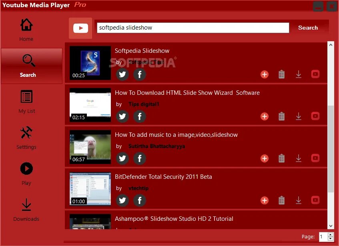Viewport: 339px width, 246px height.
Task: Add HTML Slide Show Wizard video with plus
Action: pyautogui.click(x=265, y=116)
